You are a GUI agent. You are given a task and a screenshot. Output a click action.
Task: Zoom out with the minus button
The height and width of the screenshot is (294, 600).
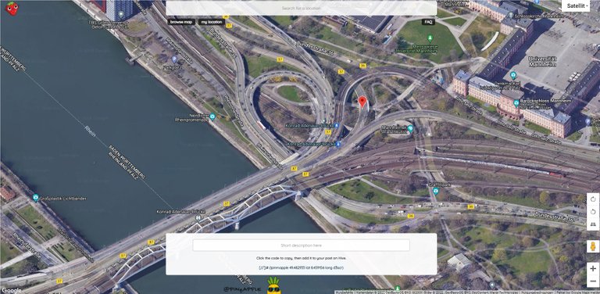(593, 281)
